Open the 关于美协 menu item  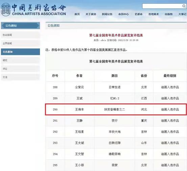tap(91, 14)
